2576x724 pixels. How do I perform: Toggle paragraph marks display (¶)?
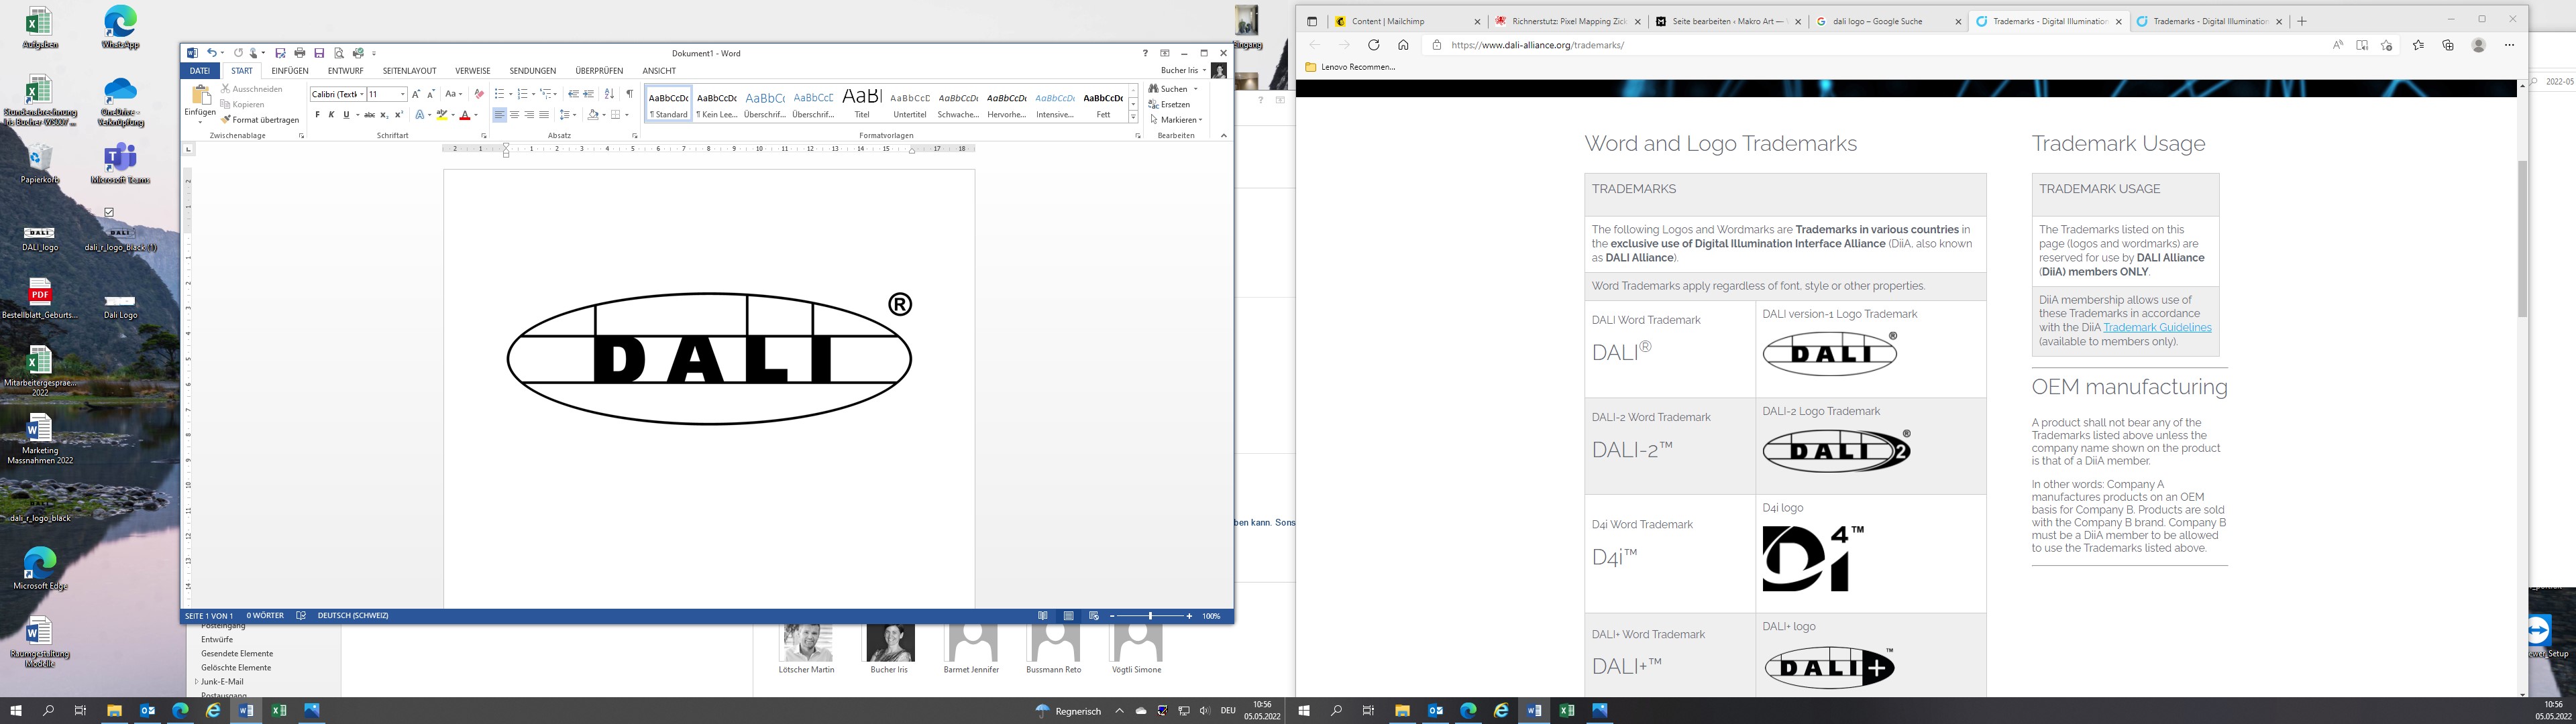pyautogui.click(x=630, y=94)
